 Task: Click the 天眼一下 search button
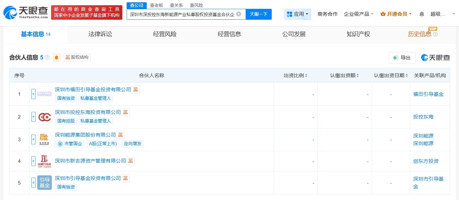coord(259,14)
